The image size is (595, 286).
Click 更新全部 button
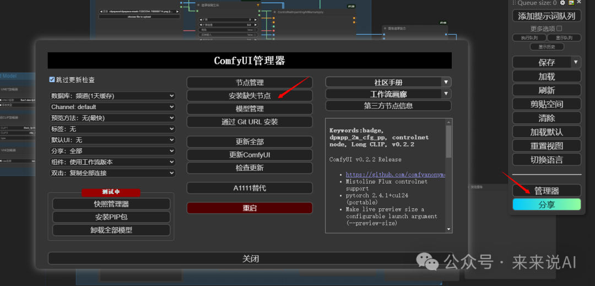point(250,142)
